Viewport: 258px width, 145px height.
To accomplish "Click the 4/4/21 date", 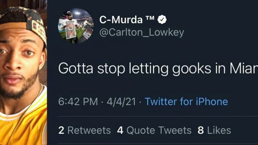I will pos(121,102).
